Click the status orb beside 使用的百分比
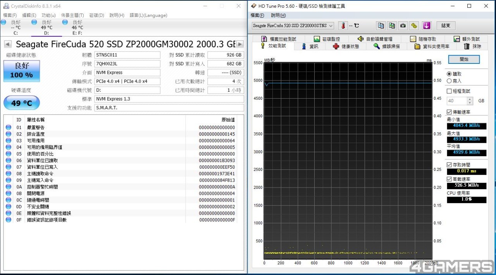 (x=9, y=154)
